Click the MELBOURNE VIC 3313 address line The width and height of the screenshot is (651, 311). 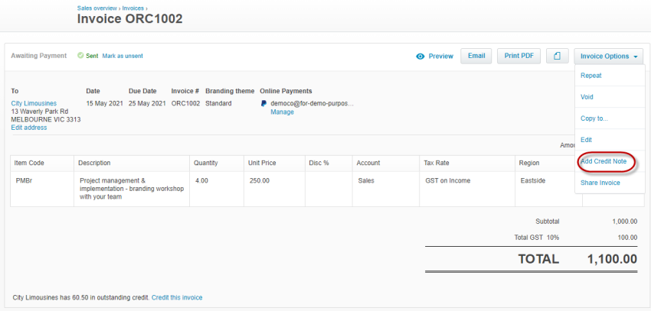46,120
